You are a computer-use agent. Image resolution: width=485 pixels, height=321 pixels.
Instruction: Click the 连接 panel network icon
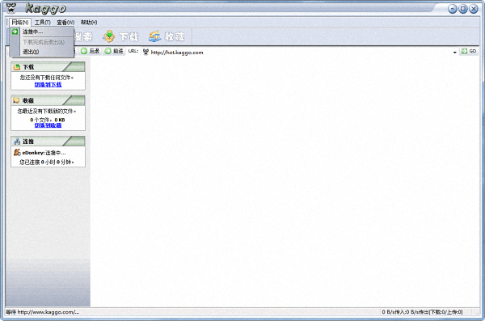click(x=17, y=141)
